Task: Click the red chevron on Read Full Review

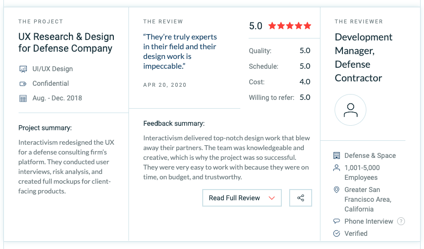Action: pos(272,198)
